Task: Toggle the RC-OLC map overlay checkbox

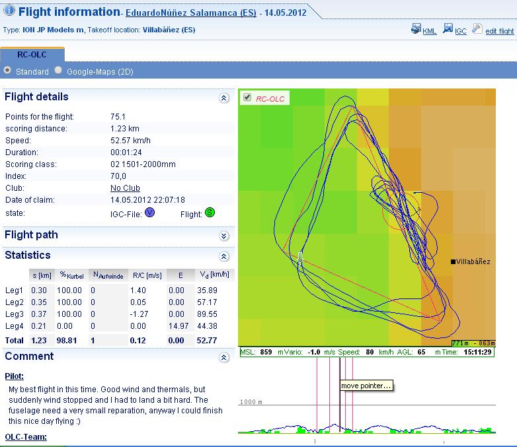Action: [x=247, y=98]
